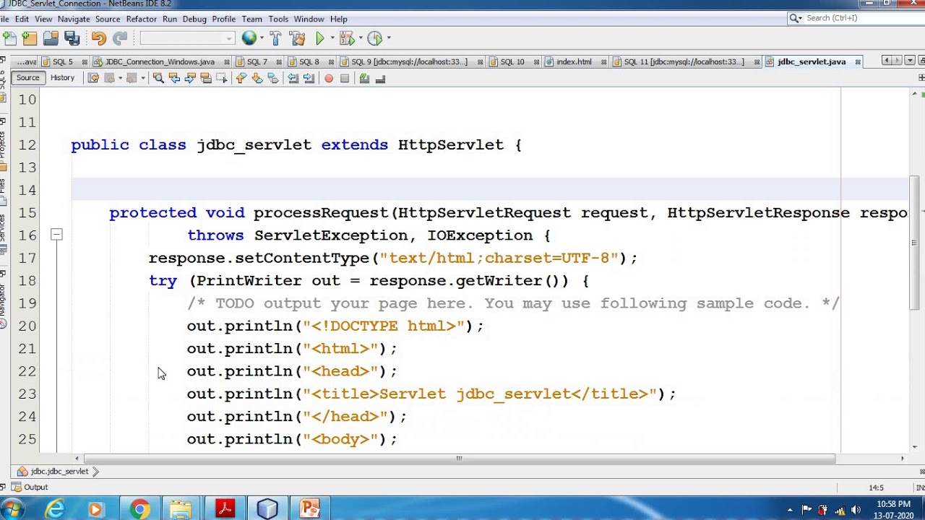Image resolution: width=925 pixels, height=520 pixels.
Task: Click the jdbc.jdbc_servlet breadcrumb
Action: [59, 471]
